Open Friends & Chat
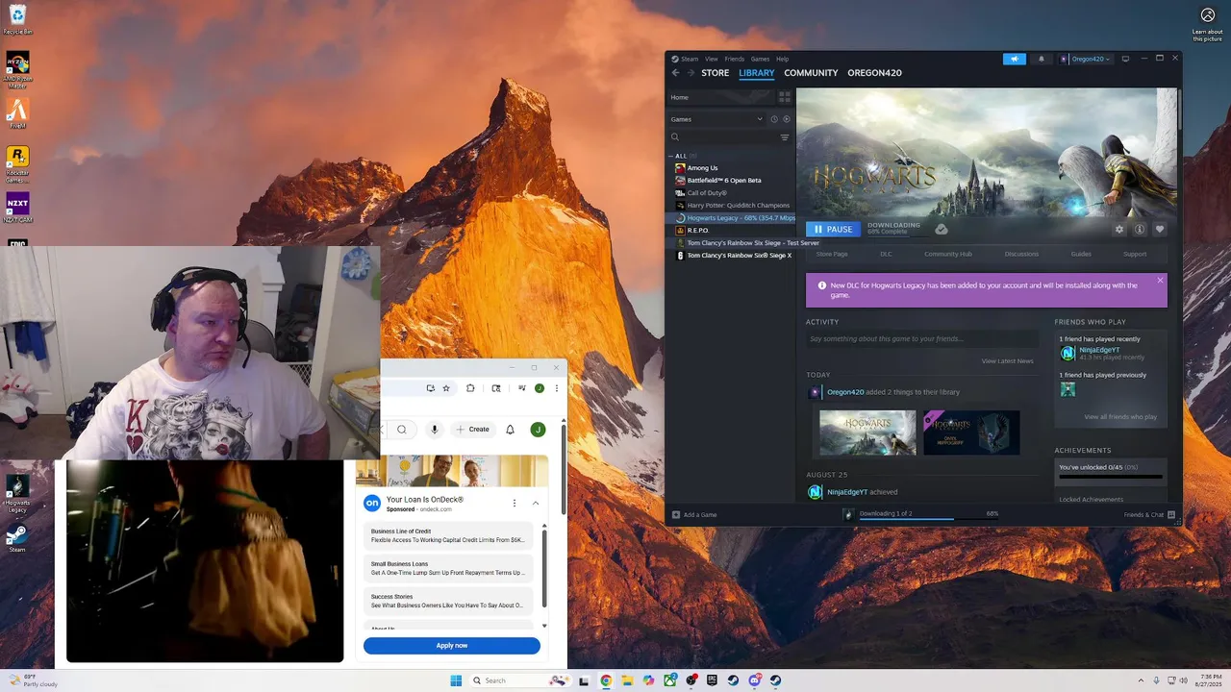 1149,515
